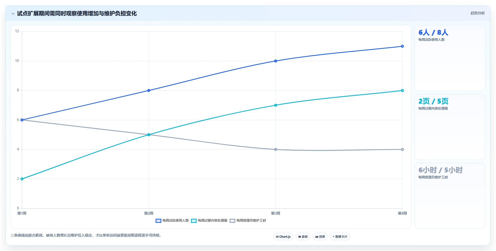Click the blue 第3周 data point at 10
Image resolution: width=496 pixels, height=251 pixels.
pos(275,61)
